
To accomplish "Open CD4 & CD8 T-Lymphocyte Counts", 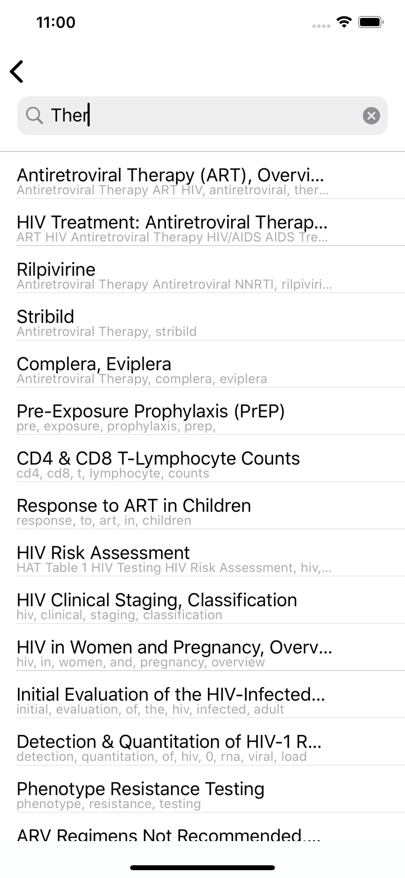I will [158, 463].
